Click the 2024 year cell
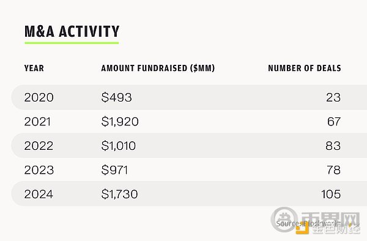This screenshot has height=241, width=367. 39,194
